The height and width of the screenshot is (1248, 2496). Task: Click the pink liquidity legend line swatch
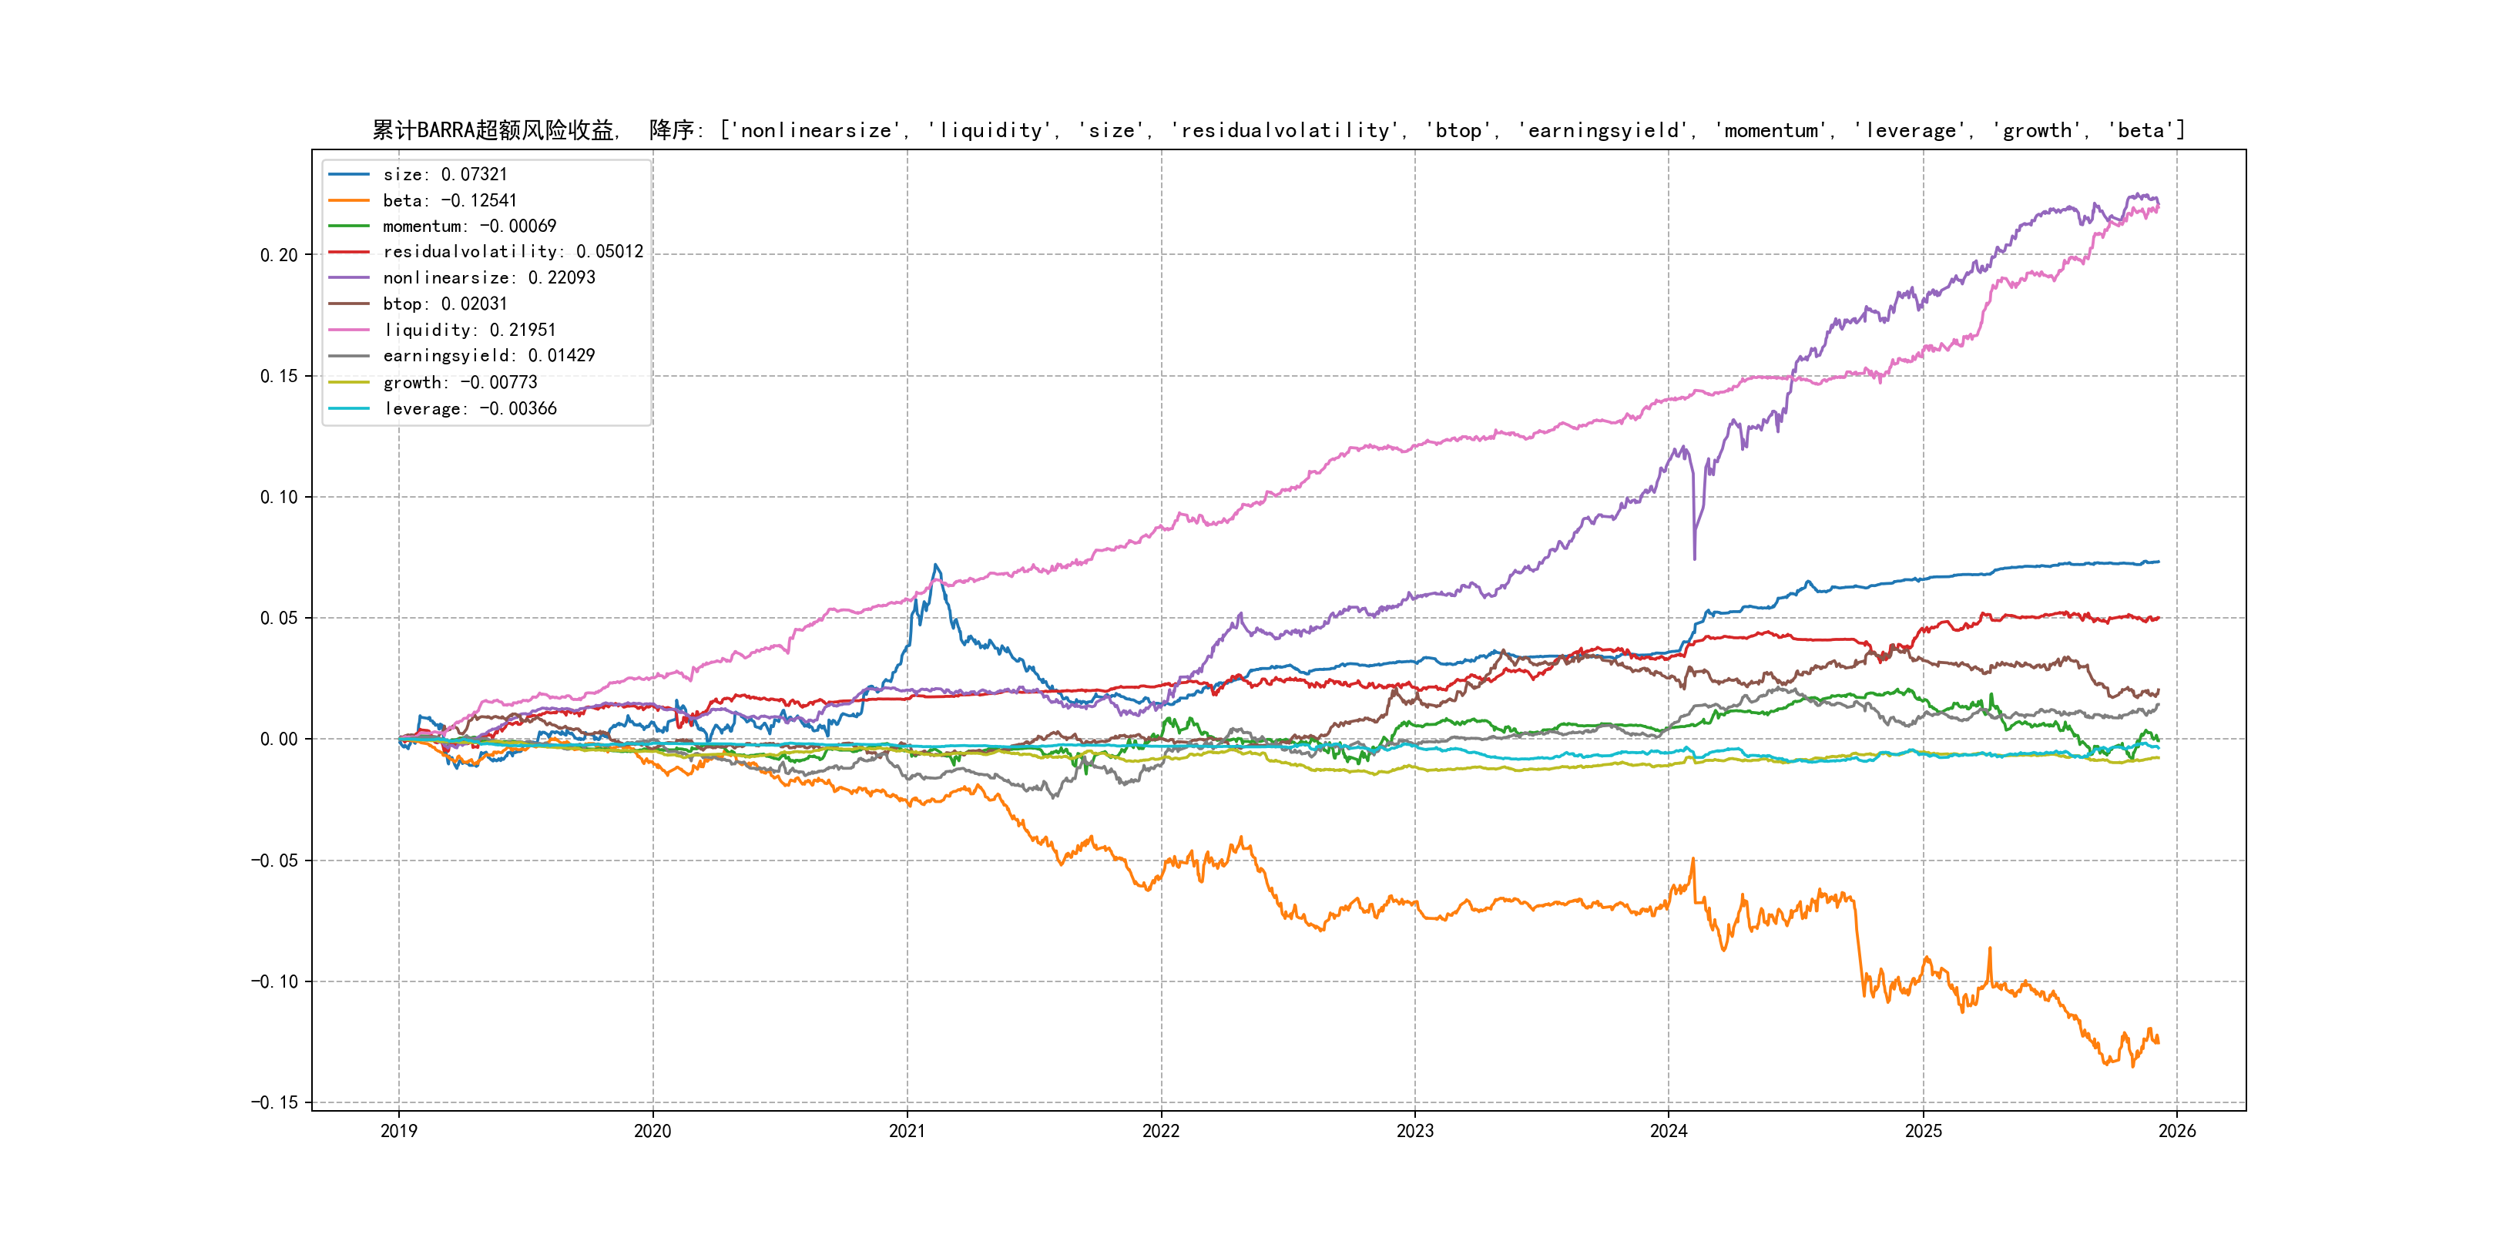pos(349,330)
